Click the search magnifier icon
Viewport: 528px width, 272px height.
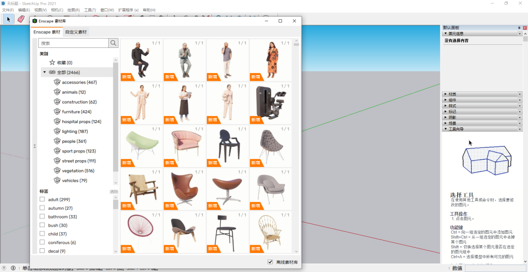click(113, 43)
